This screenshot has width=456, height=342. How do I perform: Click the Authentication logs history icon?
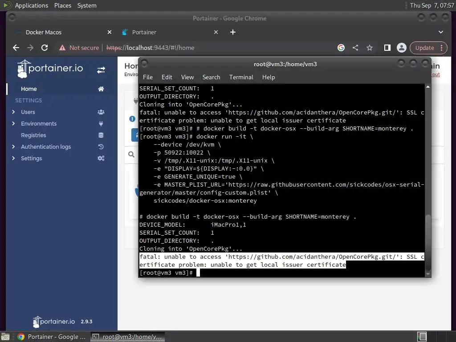101,147
